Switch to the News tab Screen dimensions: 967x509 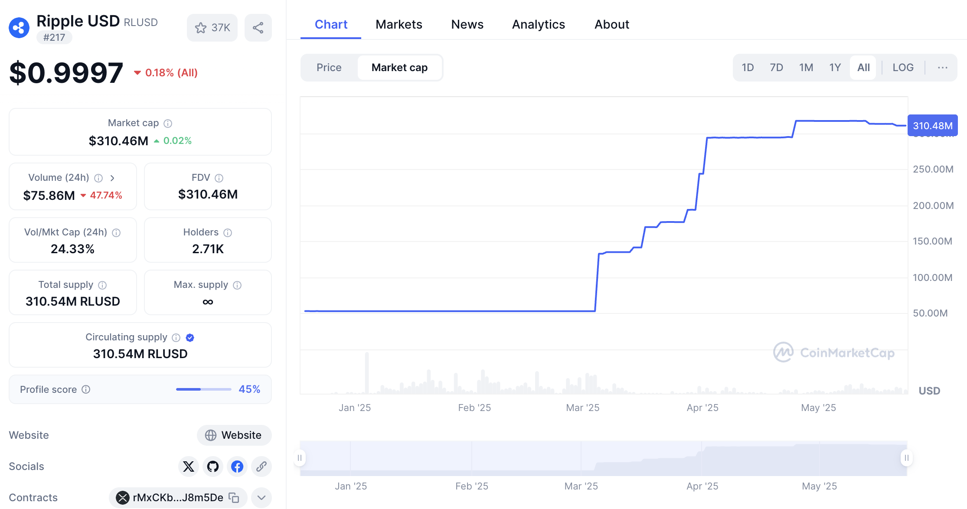[467, 24]
